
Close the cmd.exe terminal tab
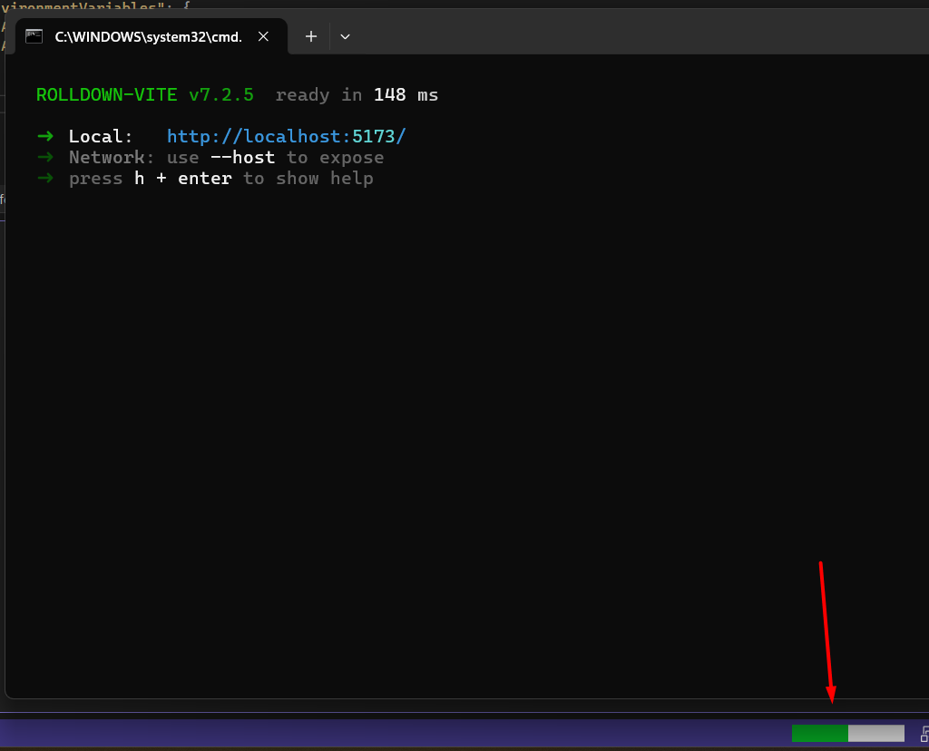264,36
